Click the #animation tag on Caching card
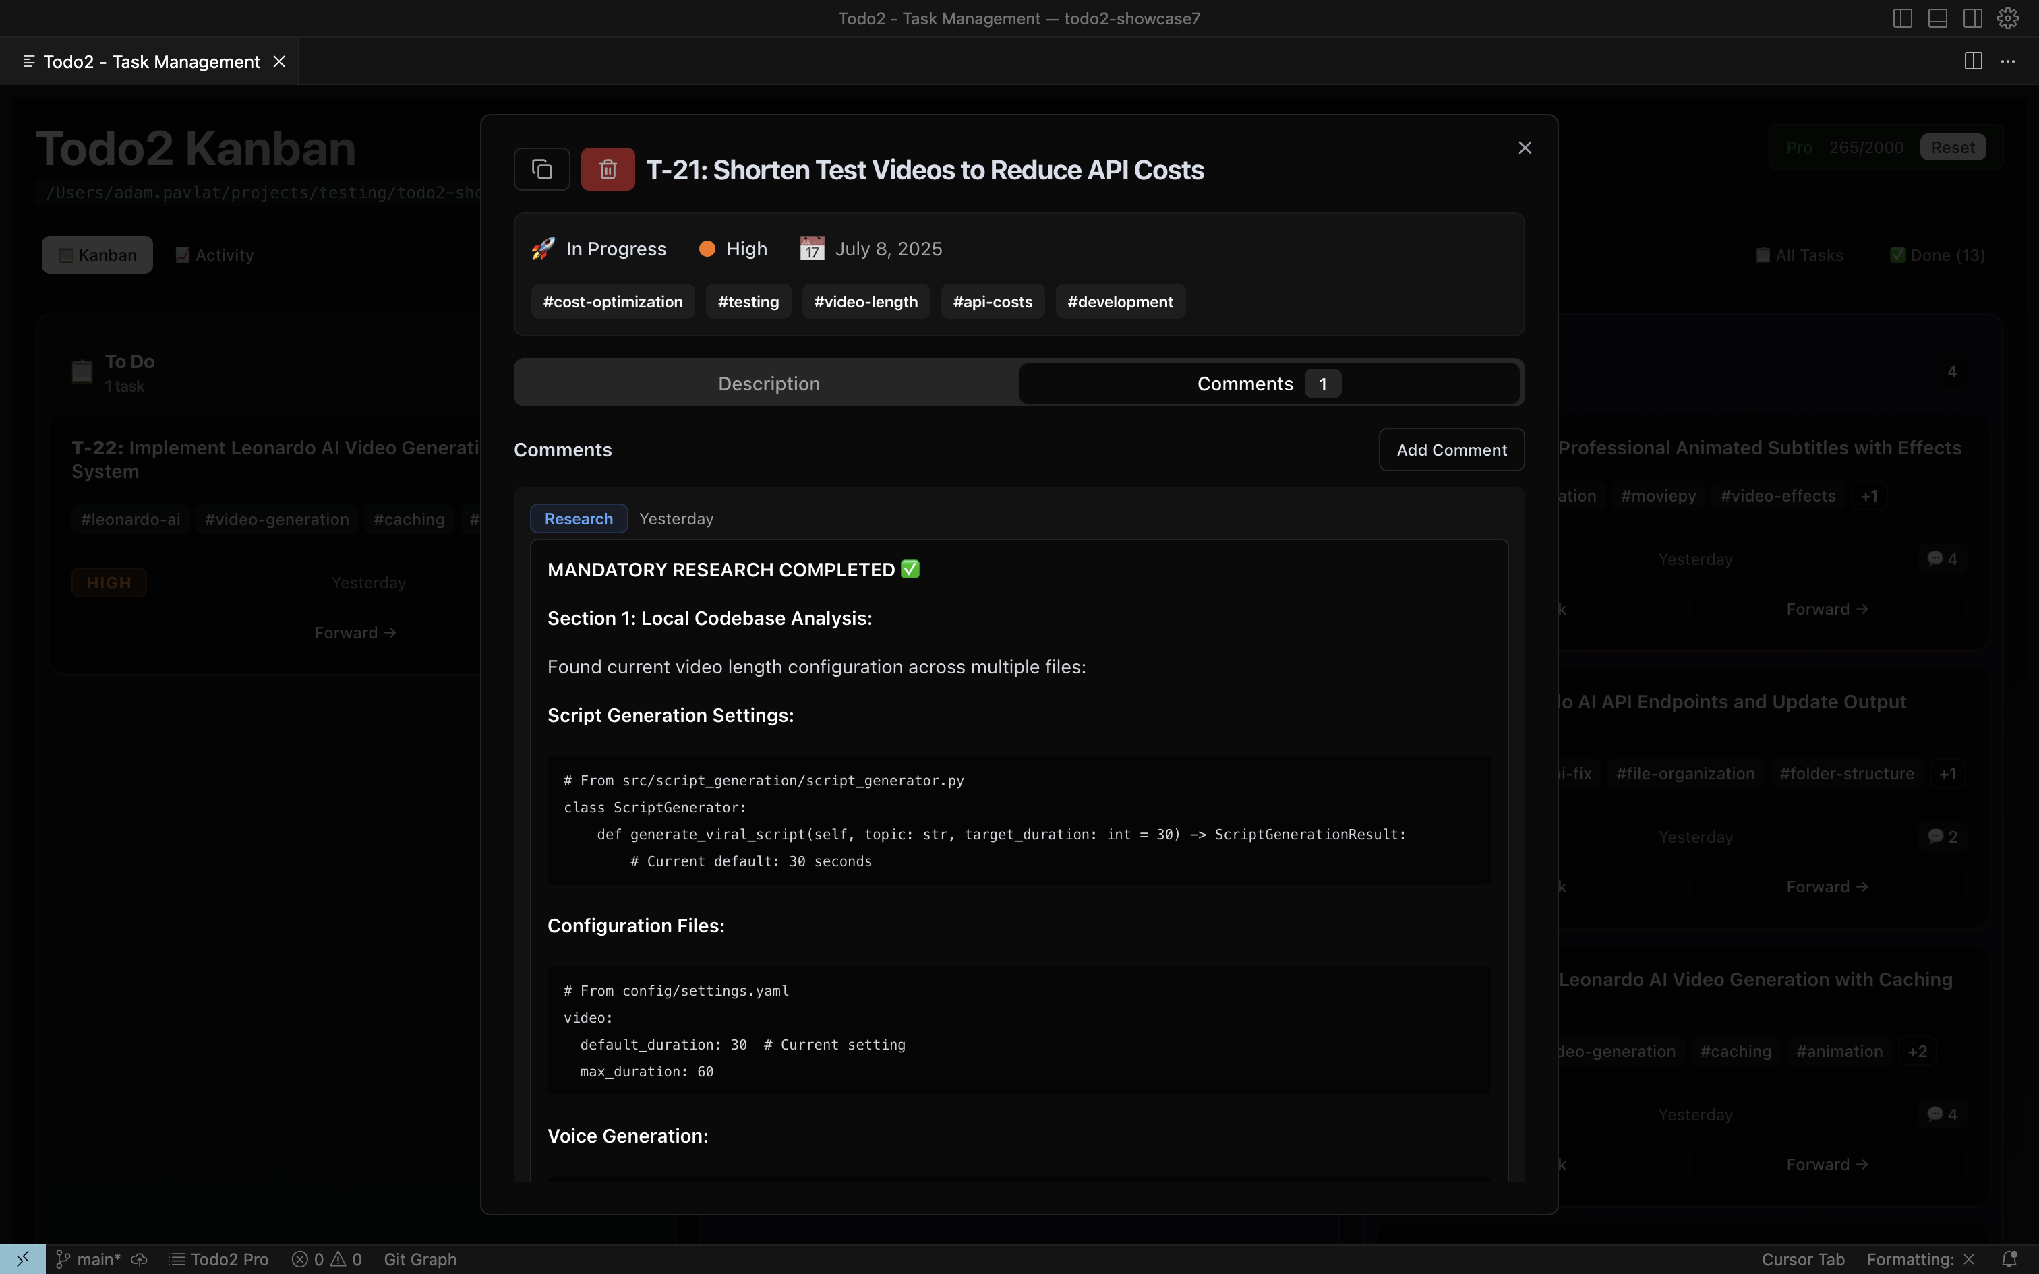Viewport: 2039px width, 1274px height. pos(1839,1052)
